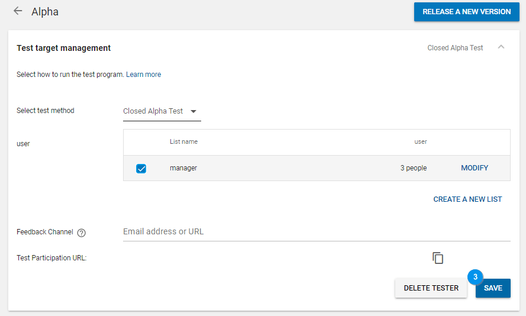
Task: Click the user column header in table
Action: click(420, 142)
